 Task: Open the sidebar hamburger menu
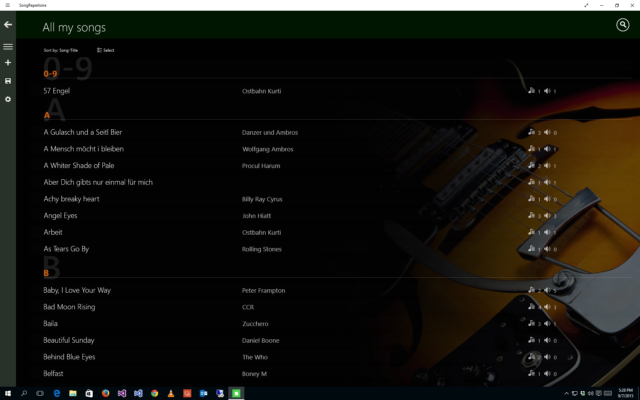coord(8,47)
